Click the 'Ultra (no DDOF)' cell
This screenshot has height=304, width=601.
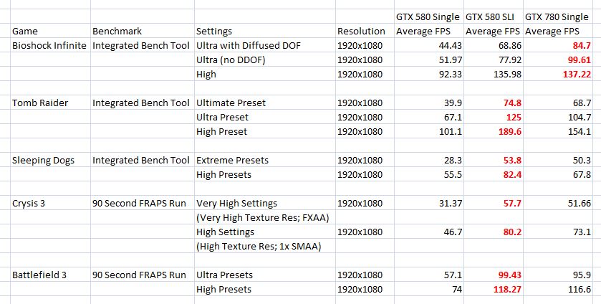click(x=265, y=60)
